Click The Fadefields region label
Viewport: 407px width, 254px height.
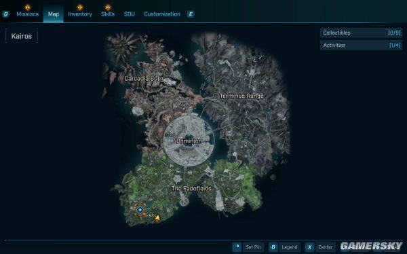coord(191,189)
